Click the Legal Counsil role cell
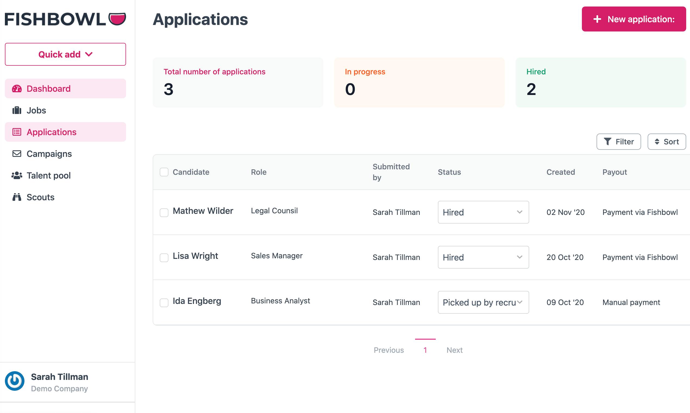 pyautogui.click(x=274, y=211)
